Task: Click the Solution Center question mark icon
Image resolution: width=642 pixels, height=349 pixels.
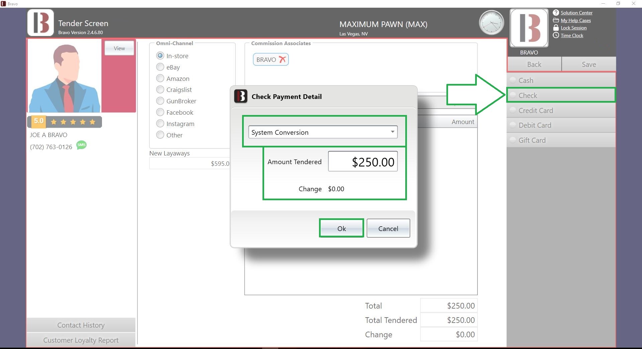Action: coord(556,13)
